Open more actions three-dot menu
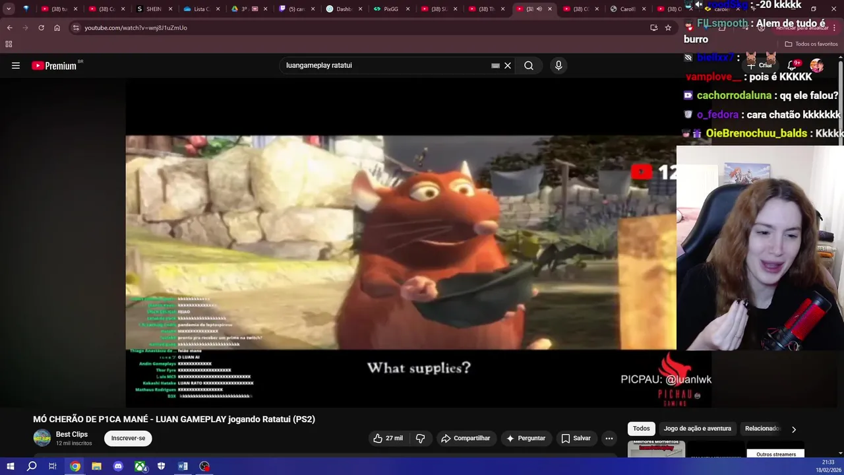Screen dimensions: 844x475 pyautogui.click(x=609, y=438)
